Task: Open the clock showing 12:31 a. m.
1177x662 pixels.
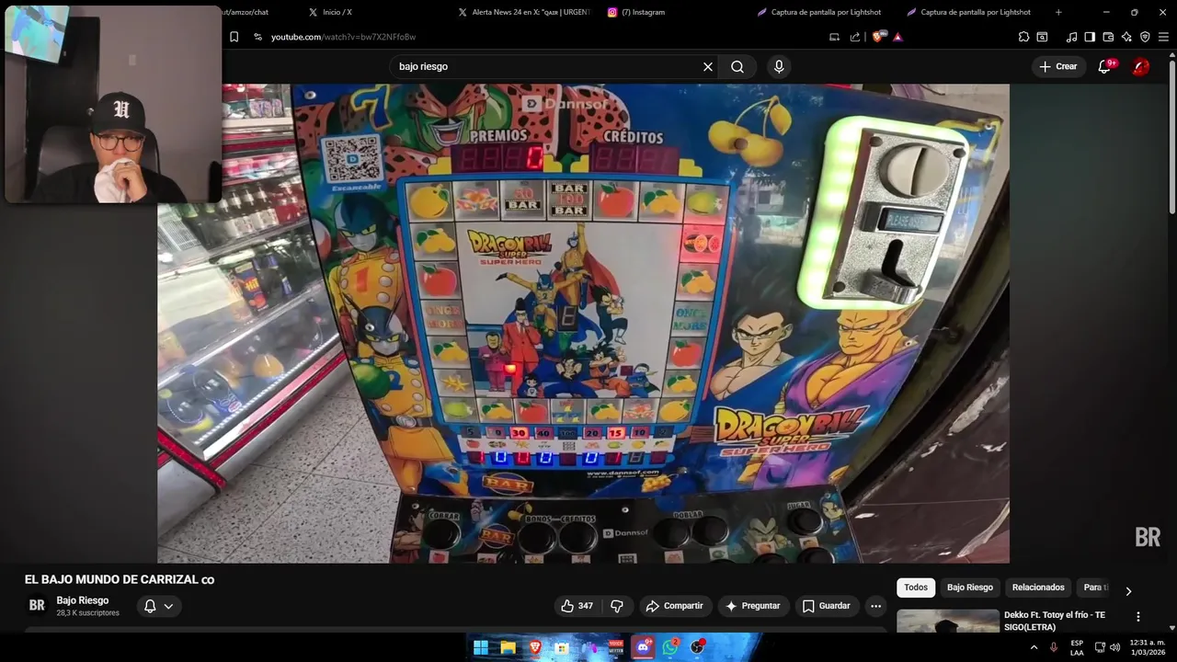Action: 1148,647
